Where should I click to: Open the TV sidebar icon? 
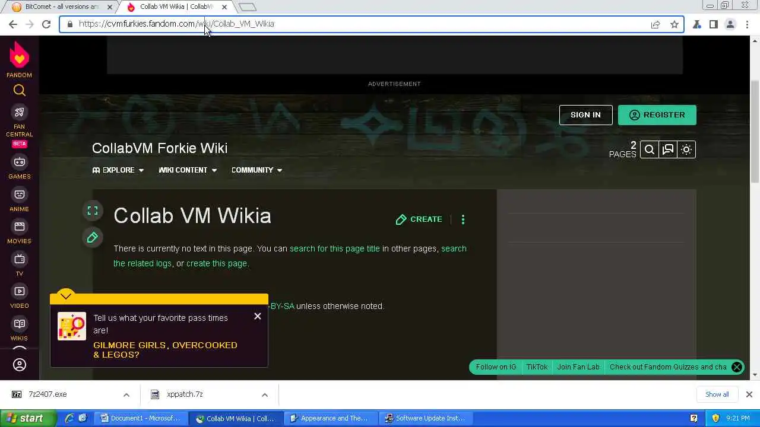pyautogui.click(x=20, y=259)
